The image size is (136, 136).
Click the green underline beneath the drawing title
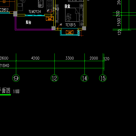(5, 95)
